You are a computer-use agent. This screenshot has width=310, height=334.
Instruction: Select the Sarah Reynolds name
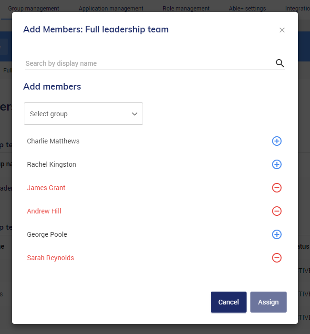[51, 258]
